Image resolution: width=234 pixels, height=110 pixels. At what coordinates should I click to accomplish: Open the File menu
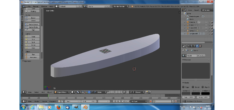coord(29,7)
